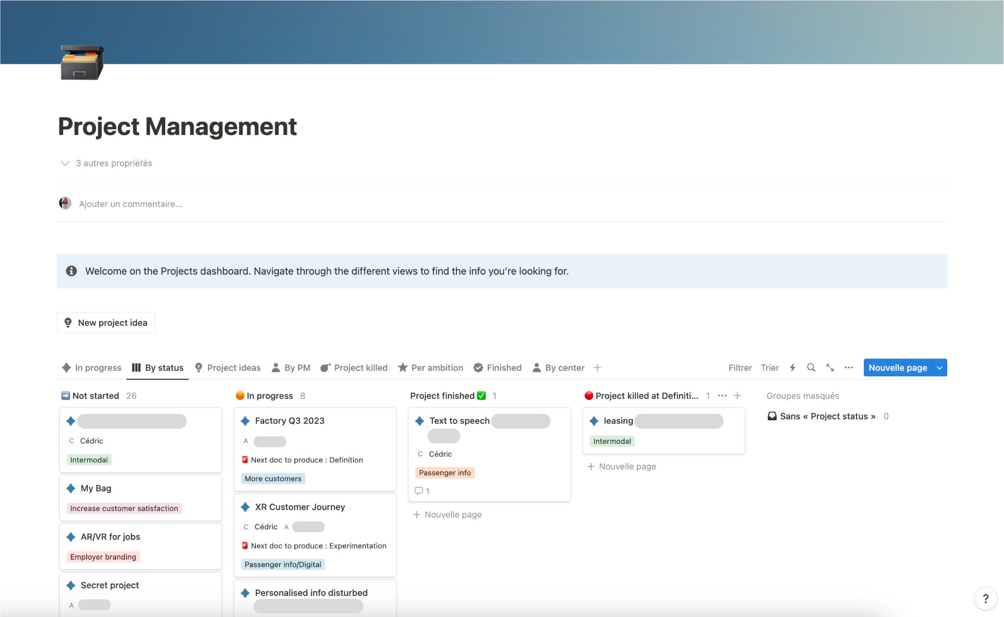Click the file box page icon
1004x617 pixels.
82,62
